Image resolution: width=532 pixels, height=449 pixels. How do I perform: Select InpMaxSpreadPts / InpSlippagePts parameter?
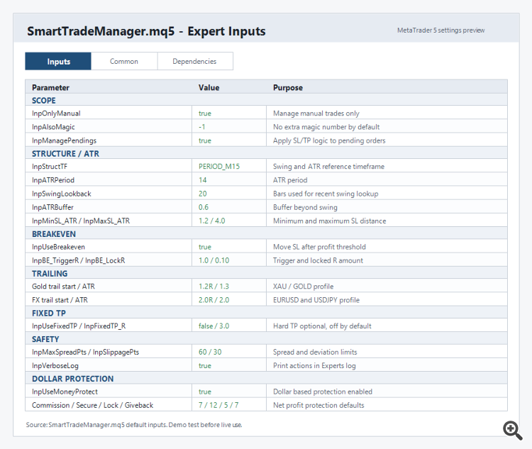tap(86, 353)
